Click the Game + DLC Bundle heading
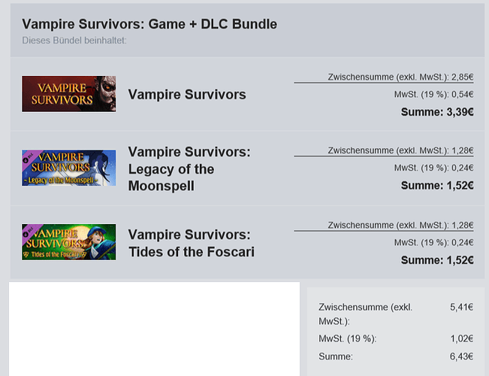489x376 pixels. 149,24
